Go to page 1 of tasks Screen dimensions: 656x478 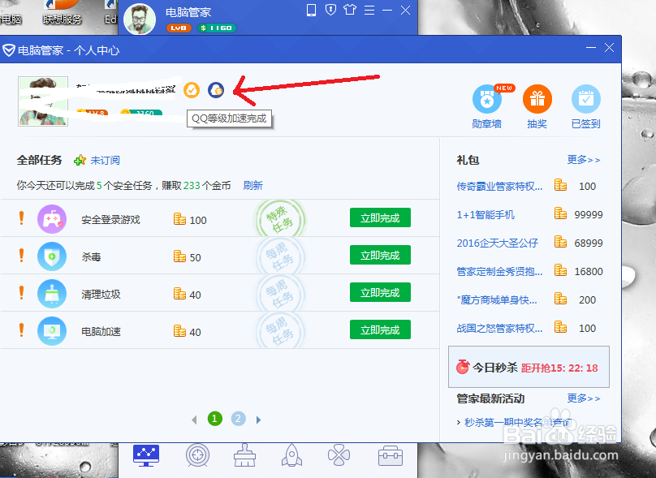click(x=214, y=419)
